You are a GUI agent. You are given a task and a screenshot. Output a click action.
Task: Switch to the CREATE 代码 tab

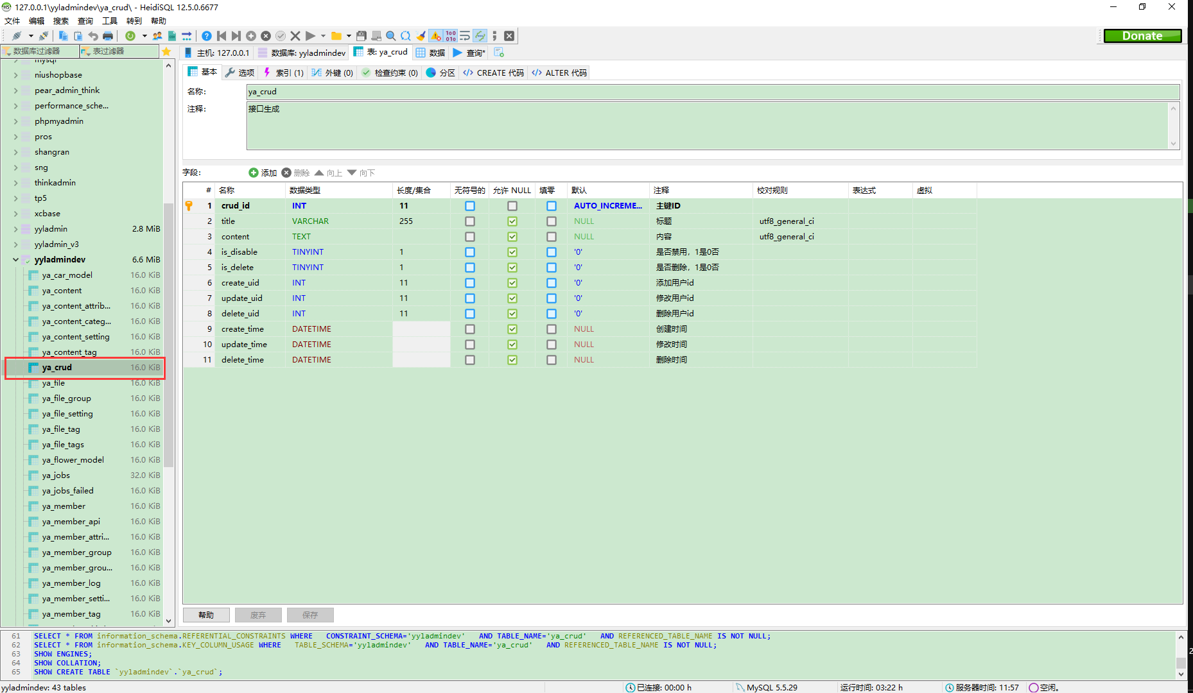coord(494,73)
